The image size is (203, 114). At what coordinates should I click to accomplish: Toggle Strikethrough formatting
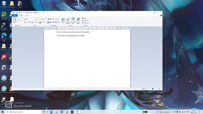[x=32, y=22]
